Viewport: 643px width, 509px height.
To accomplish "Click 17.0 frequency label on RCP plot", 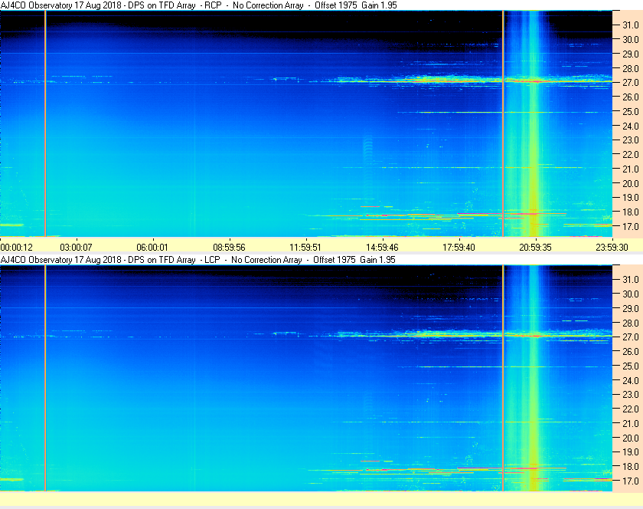I will coord(631,226).
